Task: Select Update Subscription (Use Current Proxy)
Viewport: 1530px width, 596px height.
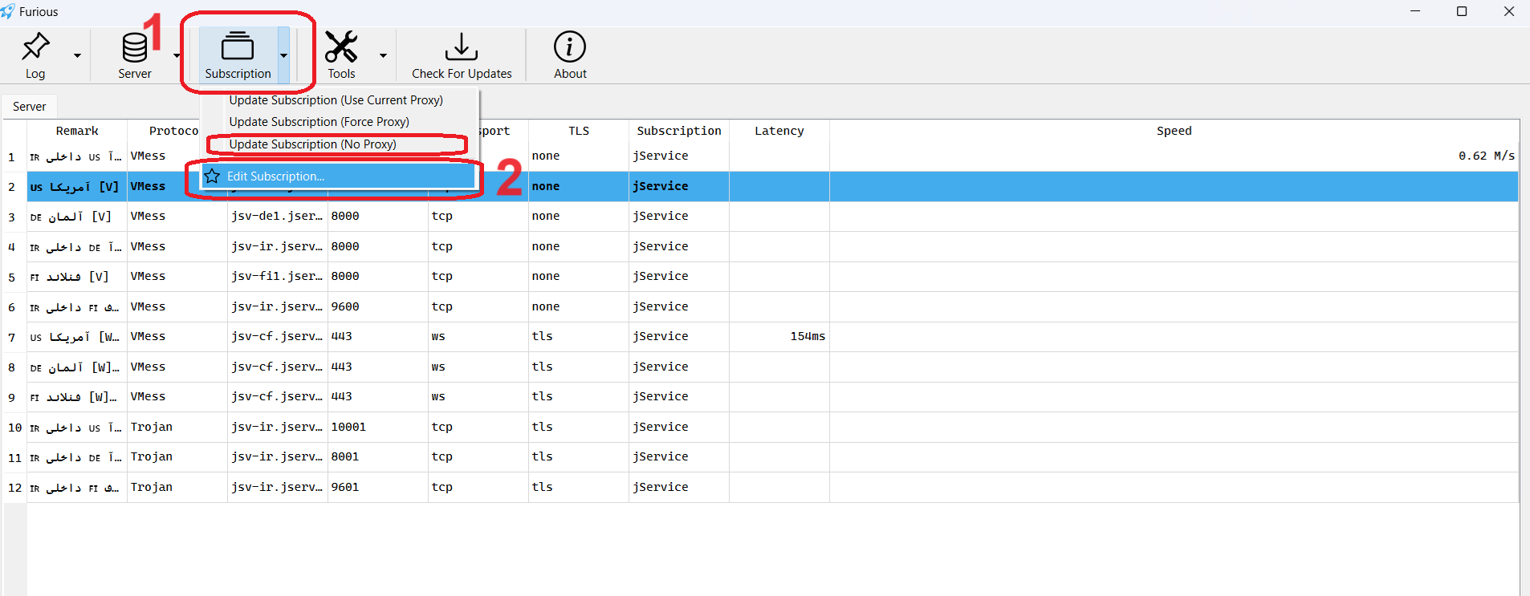Action: pyautogui.click(x=336, y=100)
